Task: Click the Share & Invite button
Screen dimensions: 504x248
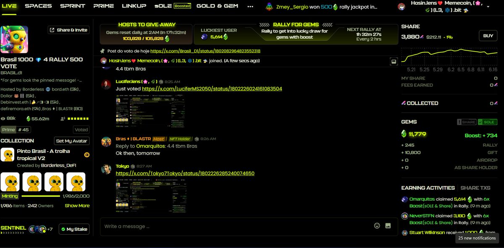Action: coord(68,30)
